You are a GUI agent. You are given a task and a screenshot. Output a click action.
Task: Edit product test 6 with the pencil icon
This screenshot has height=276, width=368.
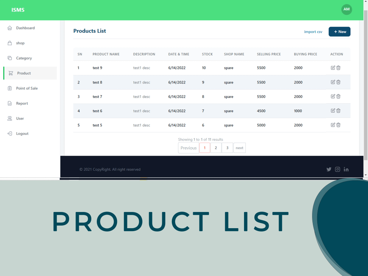pyautogui.click(x=333, y=111)
